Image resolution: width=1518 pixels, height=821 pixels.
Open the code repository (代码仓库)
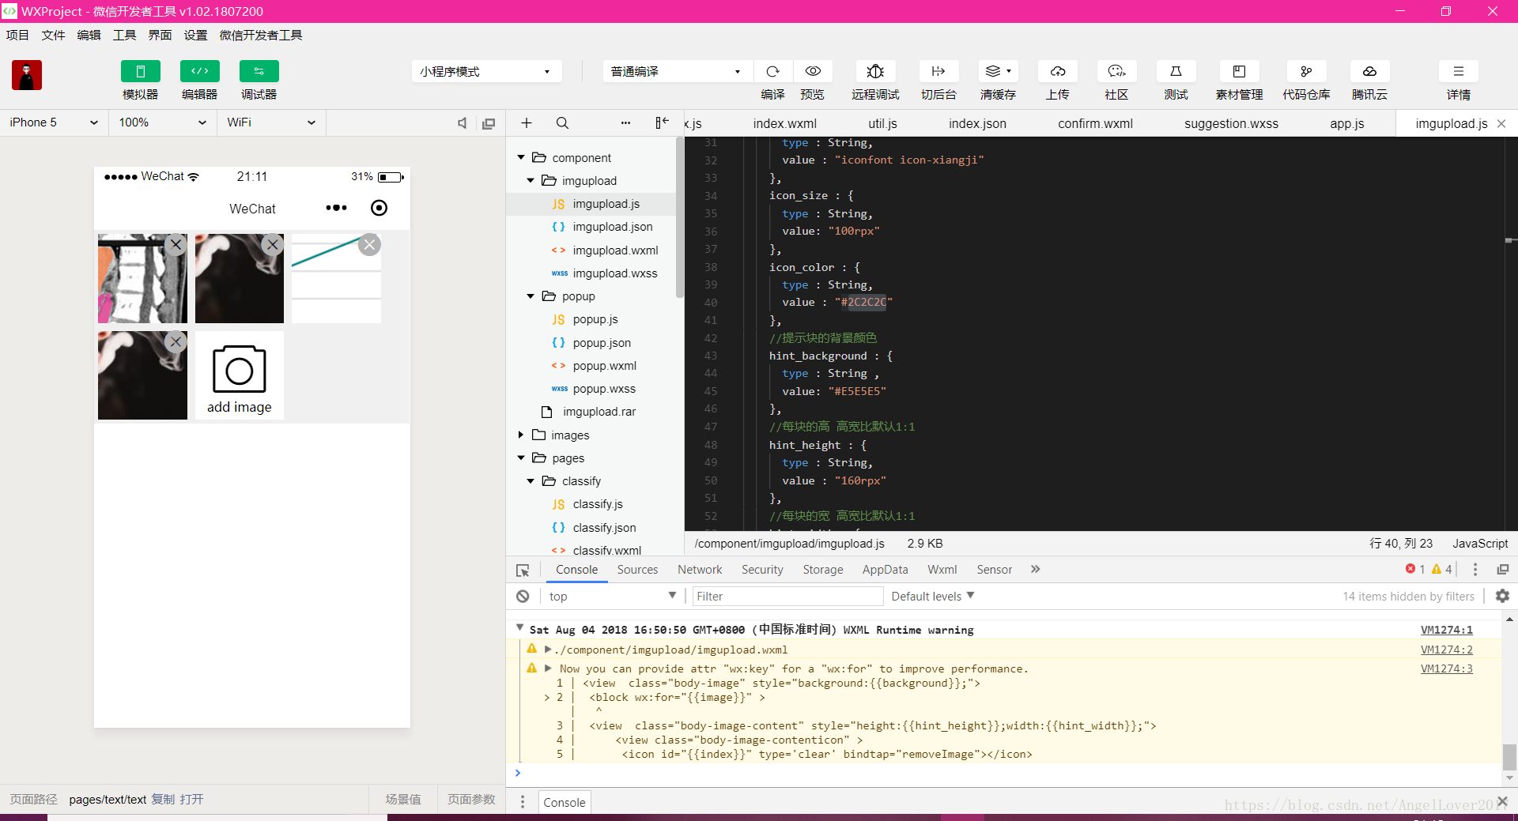tap(1306, 71)
